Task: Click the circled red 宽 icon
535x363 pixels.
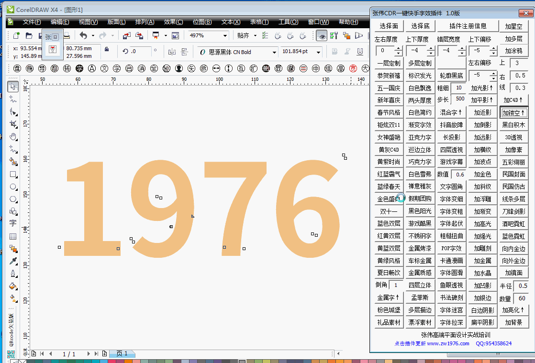Action: (x=353, y=68)
